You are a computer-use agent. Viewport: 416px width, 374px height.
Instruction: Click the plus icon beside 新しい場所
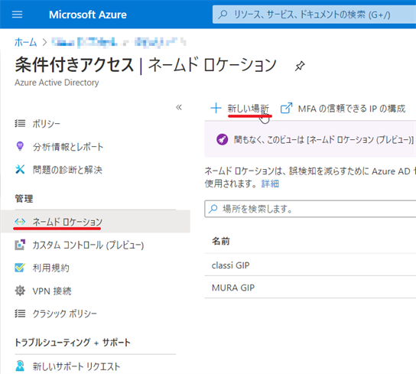(216, 108)
